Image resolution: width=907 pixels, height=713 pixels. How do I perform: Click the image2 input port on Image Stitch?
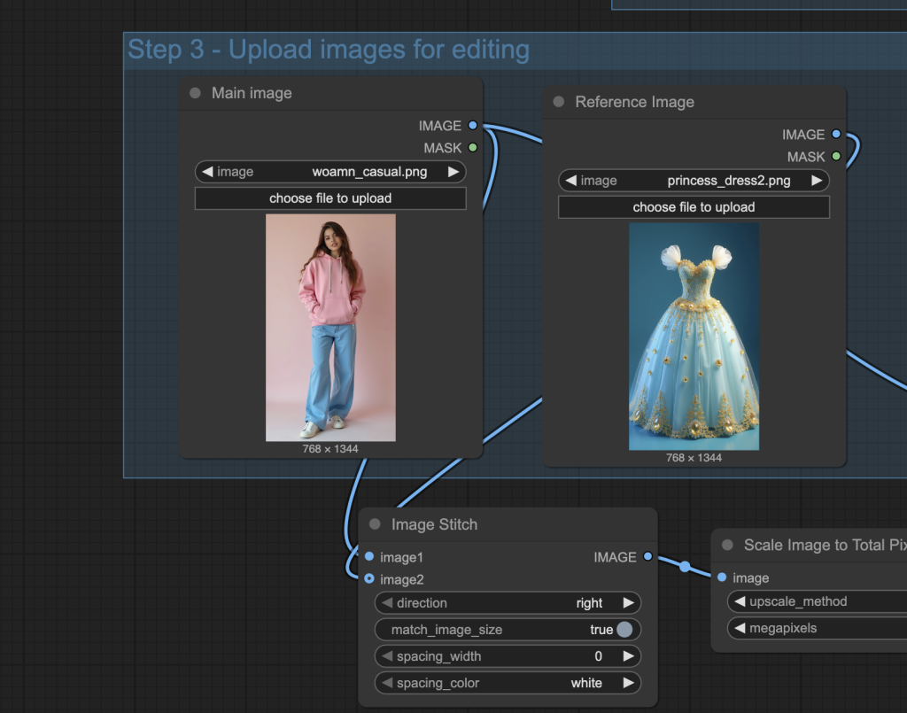tap(369, 579)
